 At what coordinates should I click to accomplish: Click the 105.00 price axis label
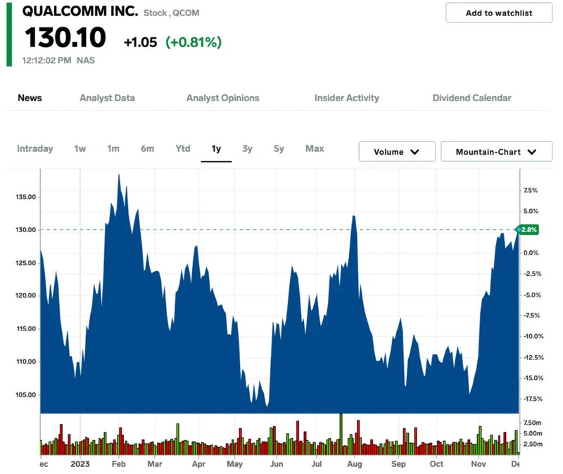(26, 395)
